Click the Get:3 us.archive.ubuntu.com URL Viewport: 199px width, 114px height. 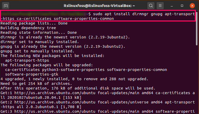[55, 111]
